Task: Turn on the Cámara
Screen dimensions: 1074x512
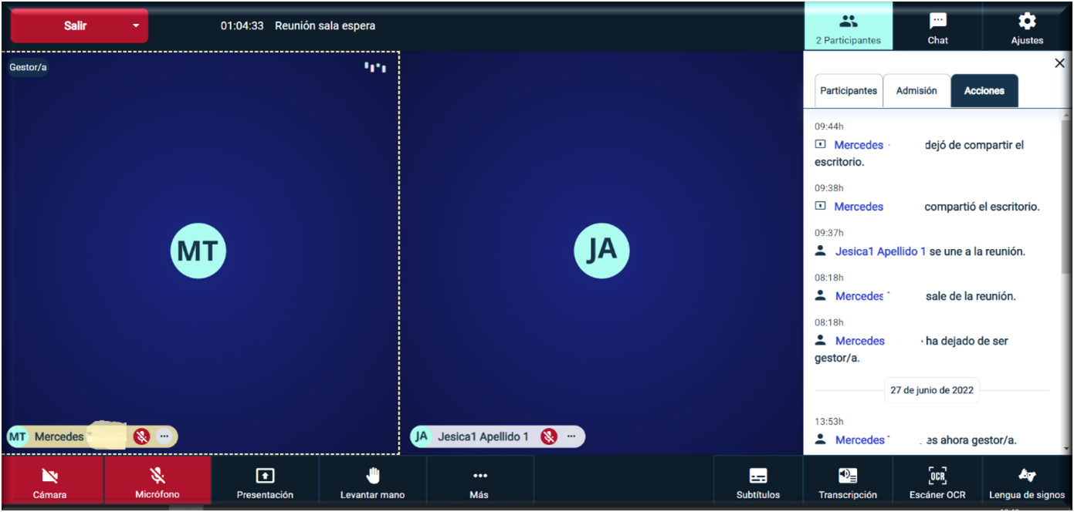Action: (x=50, y=480)
